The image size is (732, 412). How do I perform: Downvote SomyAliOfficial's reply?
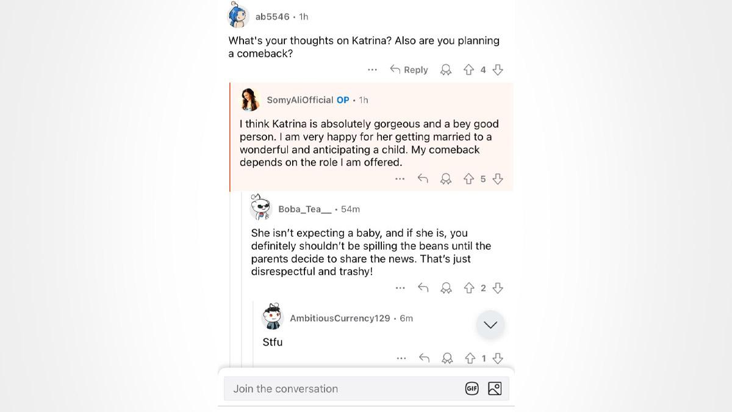click(498, 179)
